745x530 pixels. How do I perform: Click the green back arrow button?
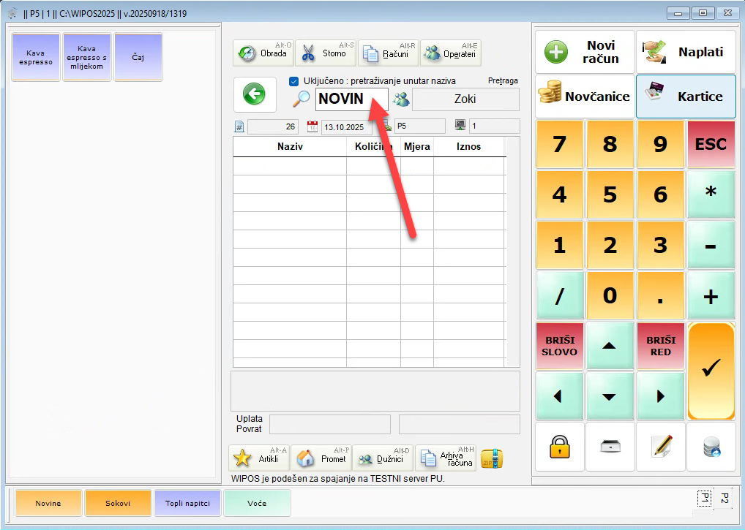click(255, 94)
